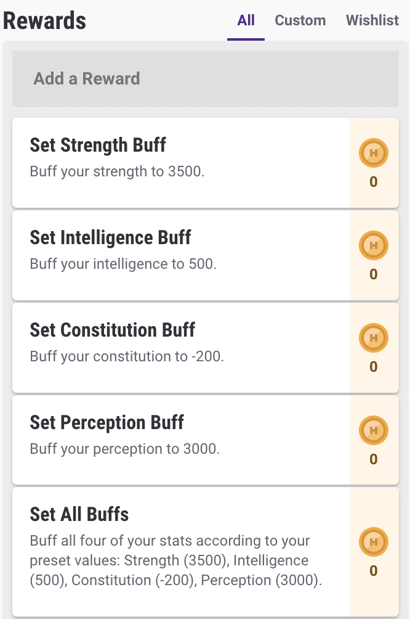Select the Set Perception Buff title

tap(107, 423)
